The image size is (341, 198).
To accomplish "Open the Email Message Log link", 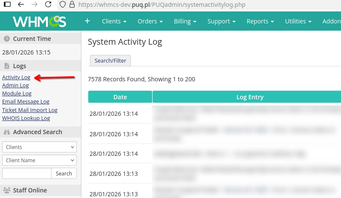I will [26, 102].
